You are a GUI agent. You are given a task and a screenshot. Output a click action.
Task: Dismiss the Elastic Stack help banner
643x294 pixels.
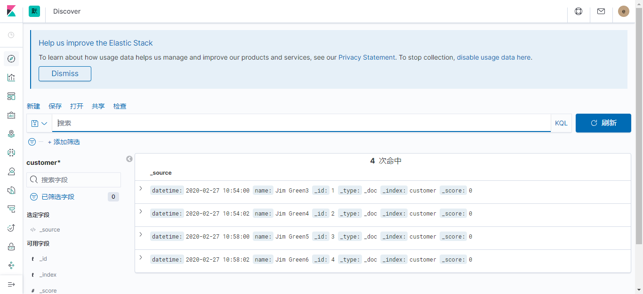[65, 74]
